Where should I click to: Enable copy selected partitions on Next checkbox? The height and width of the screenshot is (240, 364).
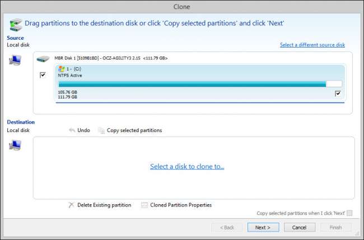pos(349,213)
